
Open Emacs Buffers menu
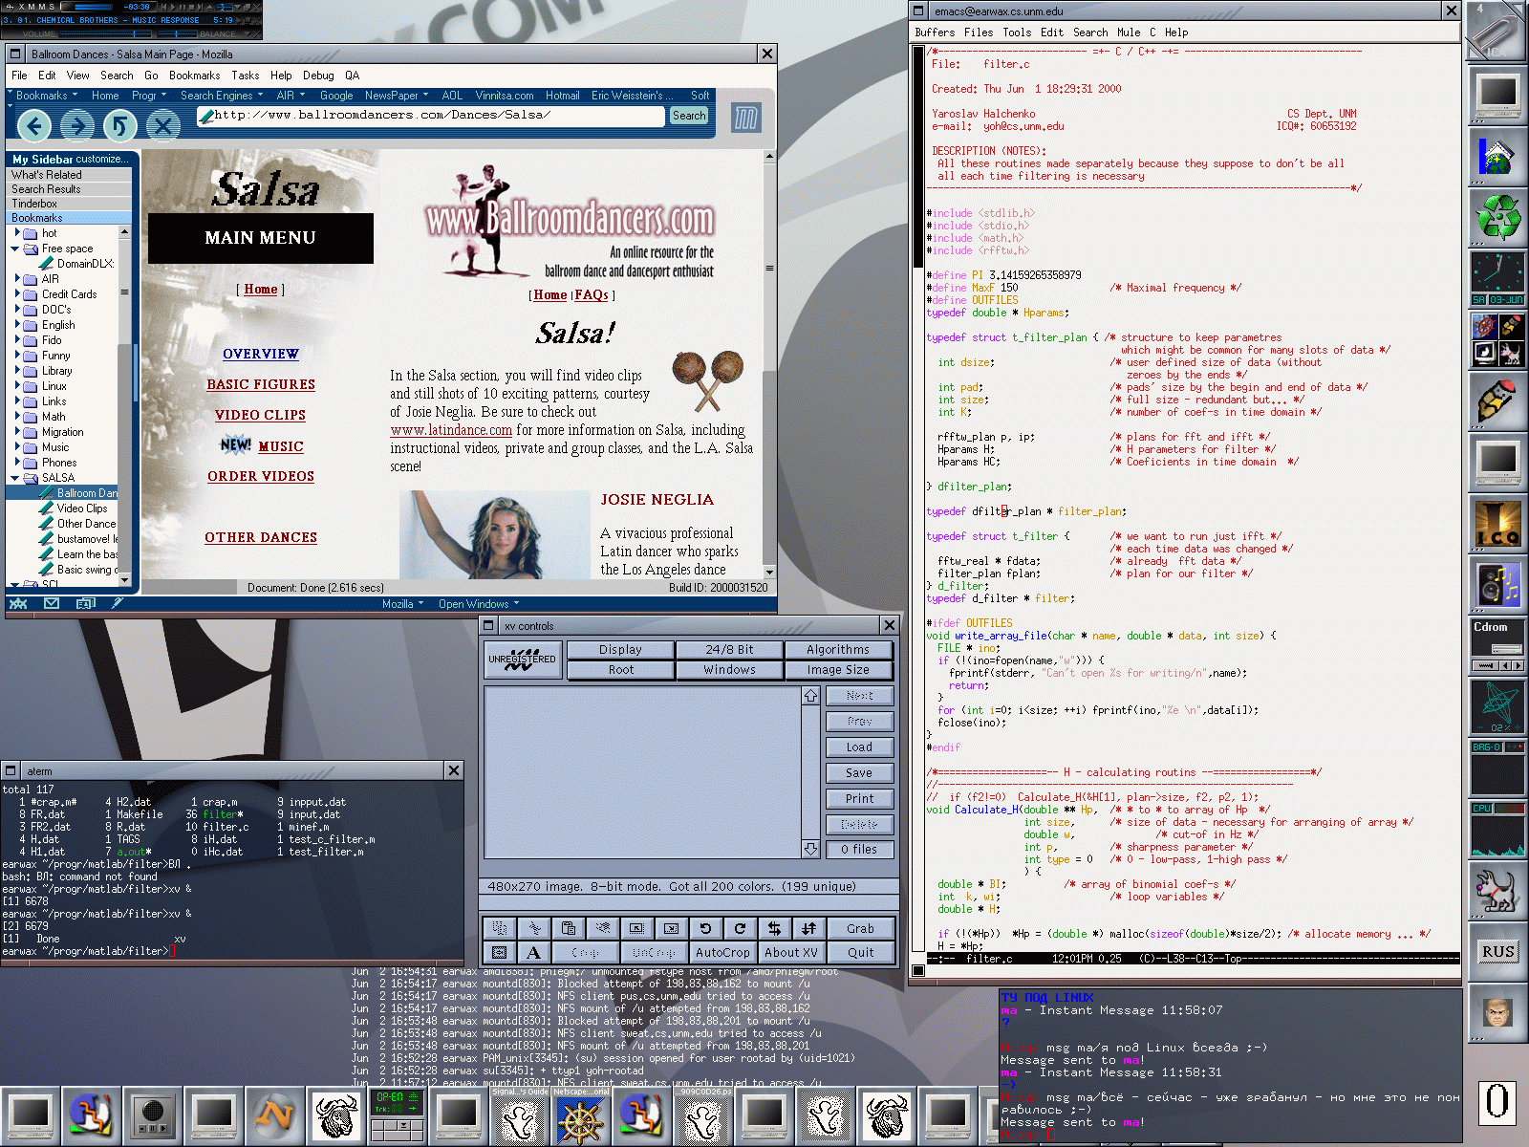point(935,32)
